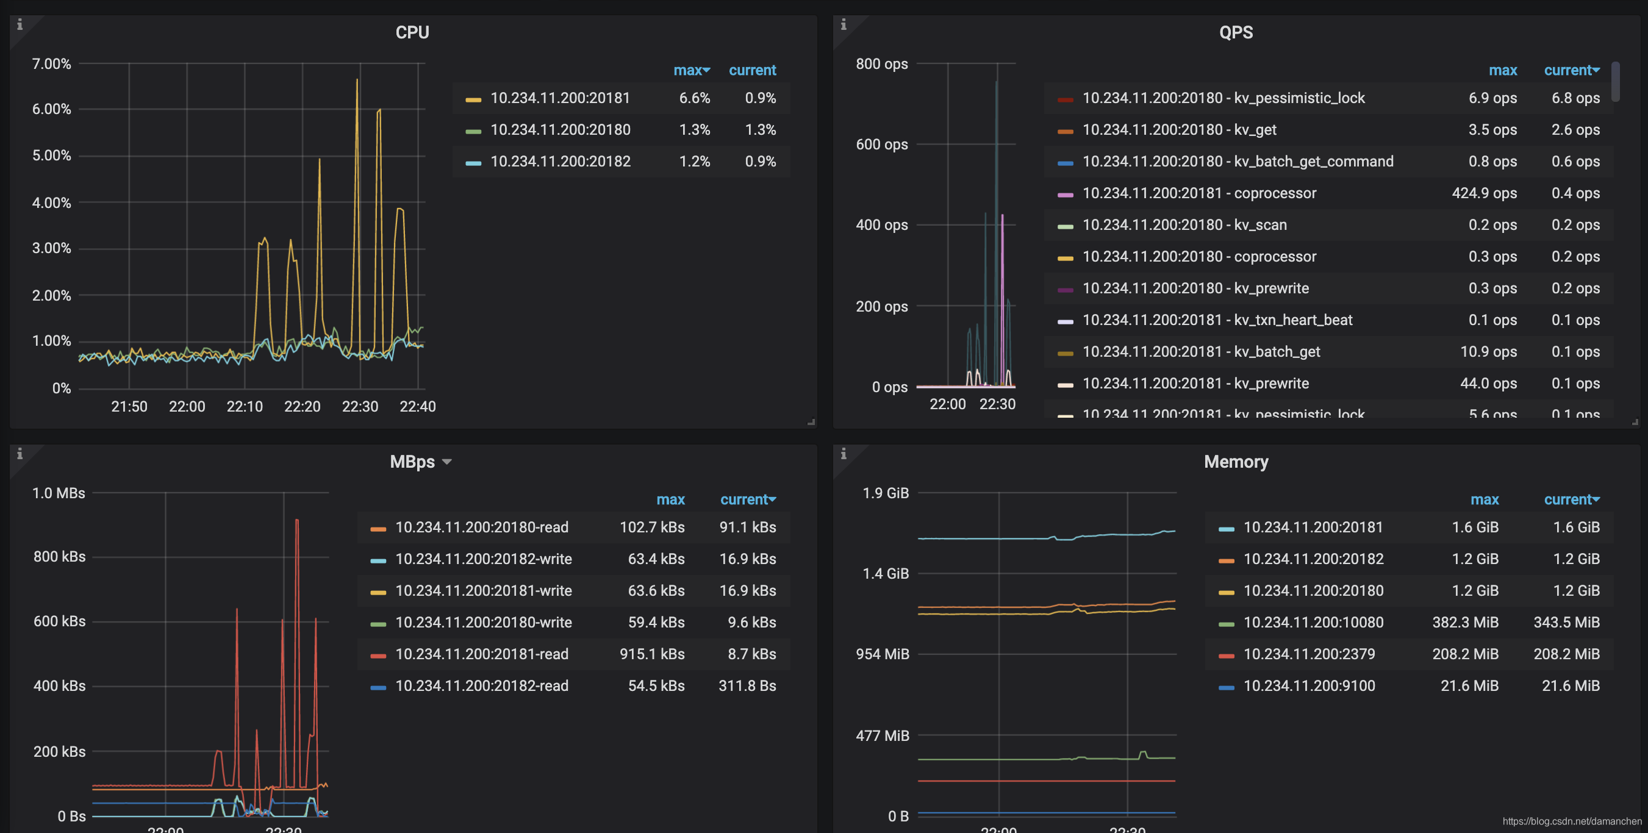Image resolution: width=1648 pixels, height=833 pixels.
Task: Click red swatch for 20181-read series
Action: click(378, 655)
